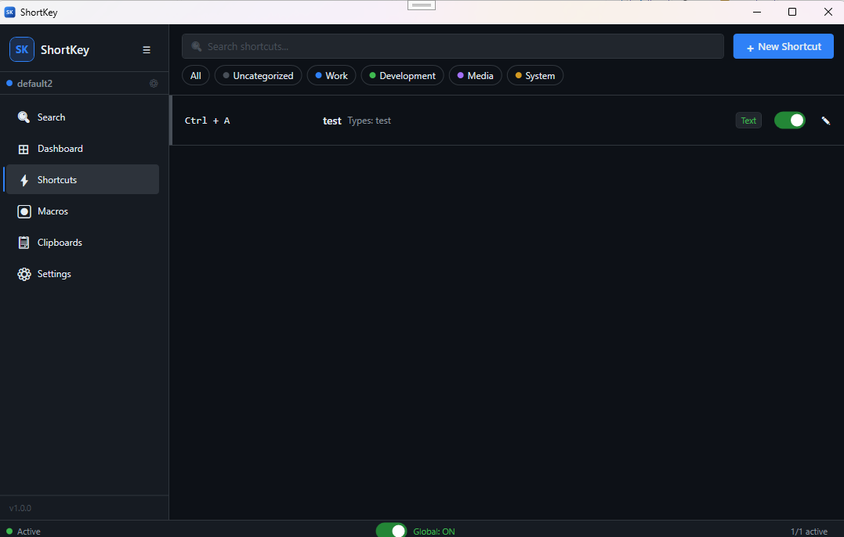Switch to the All filter
This screenshot has width=844, height=537.
pyautogui.click(x=195, y=75)
